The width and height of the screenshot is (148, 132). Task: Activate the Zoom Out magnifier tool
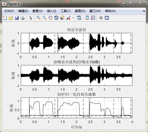coord(44,18)
